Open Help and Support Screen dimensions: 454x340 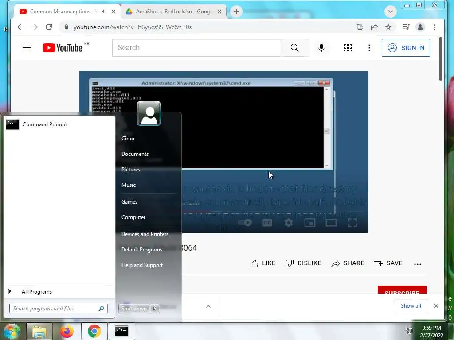click(142, 265)
